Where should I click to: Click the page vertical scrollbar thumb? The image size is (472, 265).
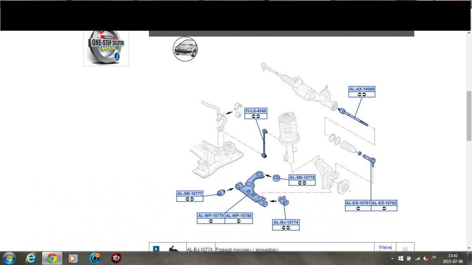(x=469, y=116)
